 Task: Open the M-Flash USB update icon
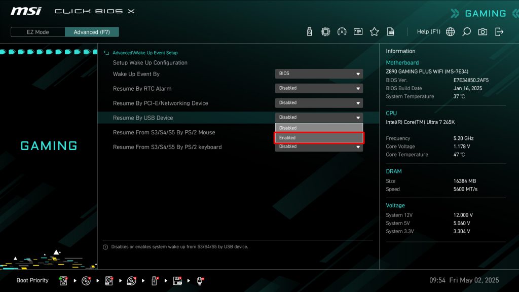click(309, 32)
